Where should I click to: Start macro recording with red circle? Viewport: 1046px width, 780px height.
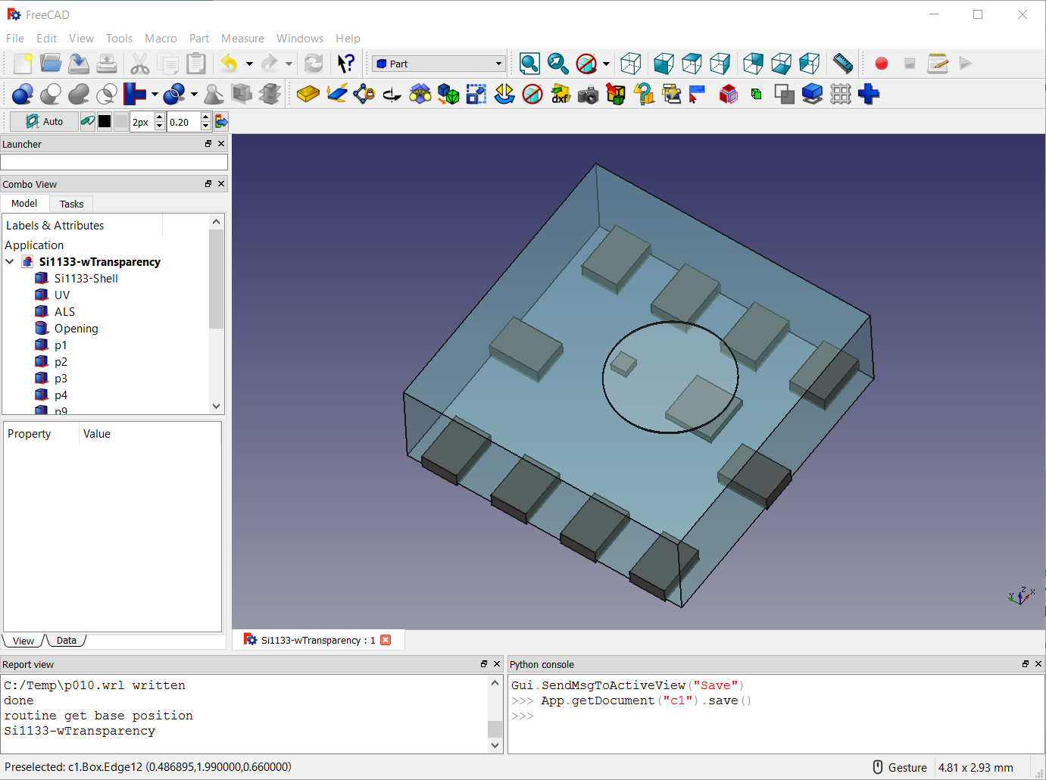[881, 64]
